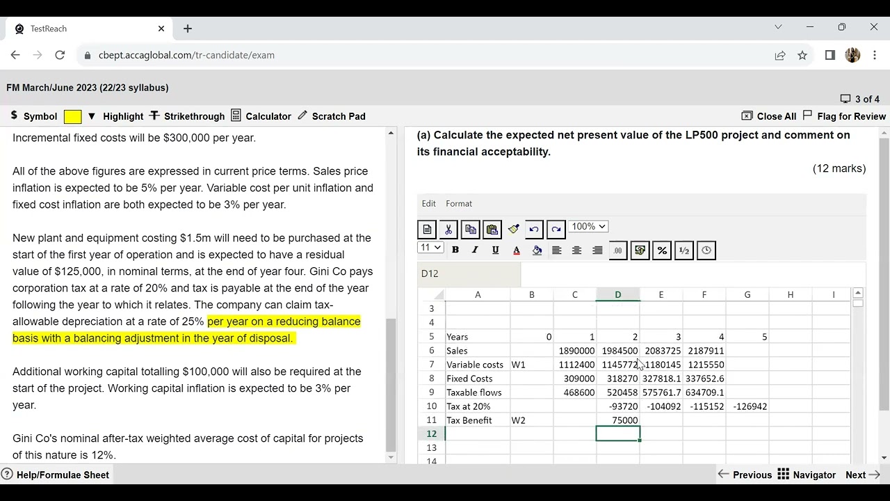Select the Symbol tool
This screenshot has width=890, height=501.
(34, 116)
